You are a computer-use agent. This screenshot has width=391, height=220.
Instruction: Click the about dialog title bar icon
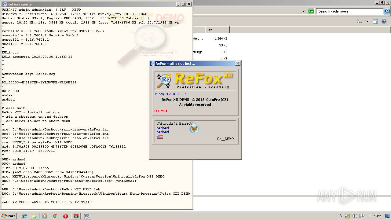[x=153, y=64]
